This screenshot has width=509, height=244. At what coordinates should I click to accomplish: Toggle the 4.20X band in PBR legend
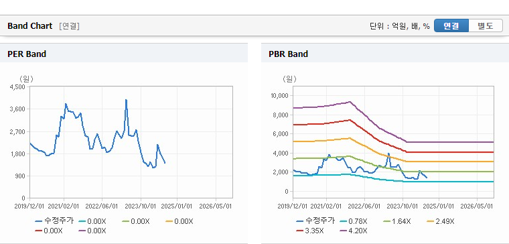tap(353, 231)
